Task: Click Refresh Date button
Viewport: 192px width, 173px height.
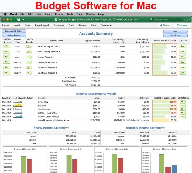Action: point(175,35)
